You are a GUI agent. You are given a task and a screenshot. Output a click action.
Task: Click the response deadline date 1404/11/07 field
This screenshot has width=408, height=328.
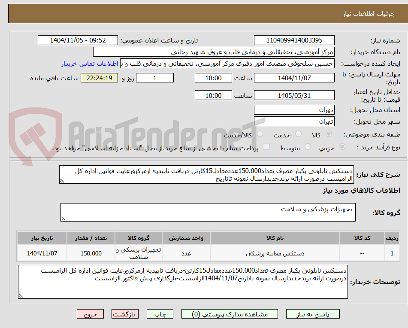coord(294,78)
